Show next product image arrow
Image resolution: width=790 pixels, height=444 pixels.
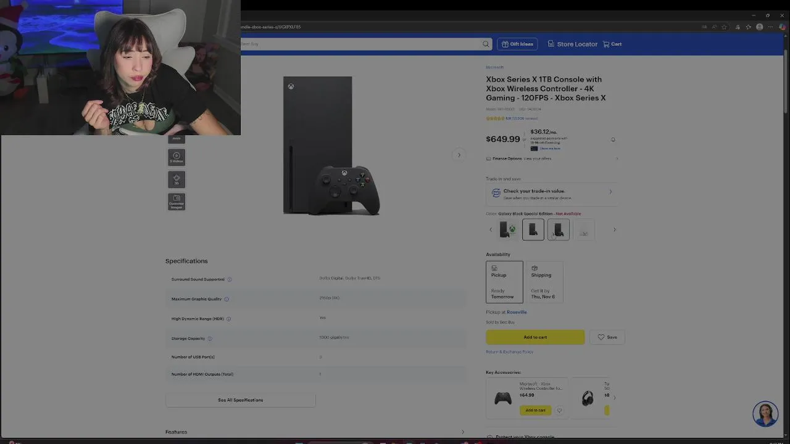click(x=459, y=155)
